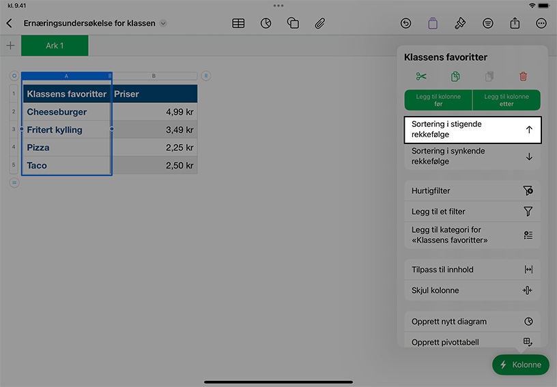Select the Fritert kylling cell

[66, 130]
